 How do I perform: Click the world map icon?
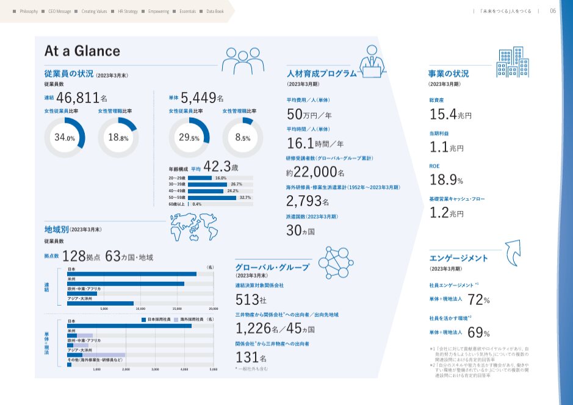click(194, 226)
